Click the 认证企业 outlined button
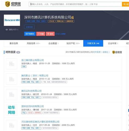Viewport: 129px width, 131px height. [x=29, y=27]
